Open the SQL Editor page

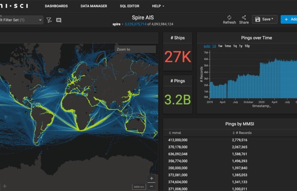coord(129,6)
